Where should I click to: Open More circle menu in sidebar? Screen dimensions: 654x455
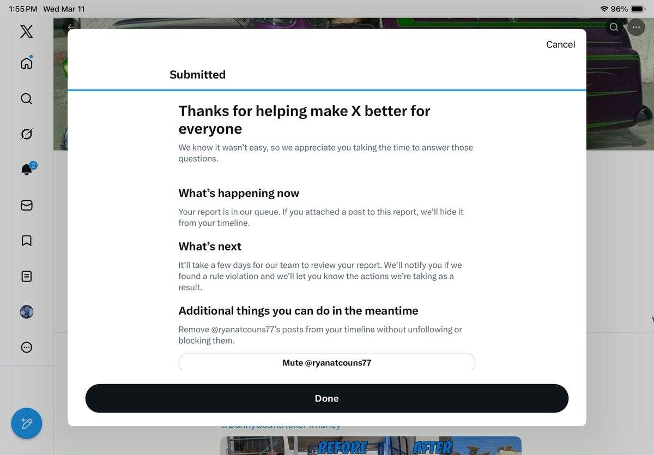(x=26, y=347)
